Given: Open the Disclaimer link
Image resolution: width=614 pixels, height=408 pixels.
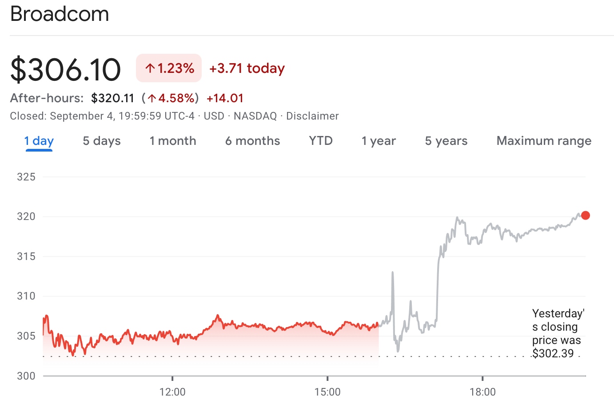Looking at the screenshot, I should [313, 116].
